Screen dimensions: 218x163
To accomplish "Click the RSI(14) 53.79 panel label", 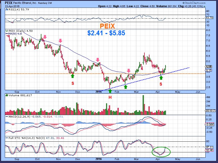I will (19, 9).
